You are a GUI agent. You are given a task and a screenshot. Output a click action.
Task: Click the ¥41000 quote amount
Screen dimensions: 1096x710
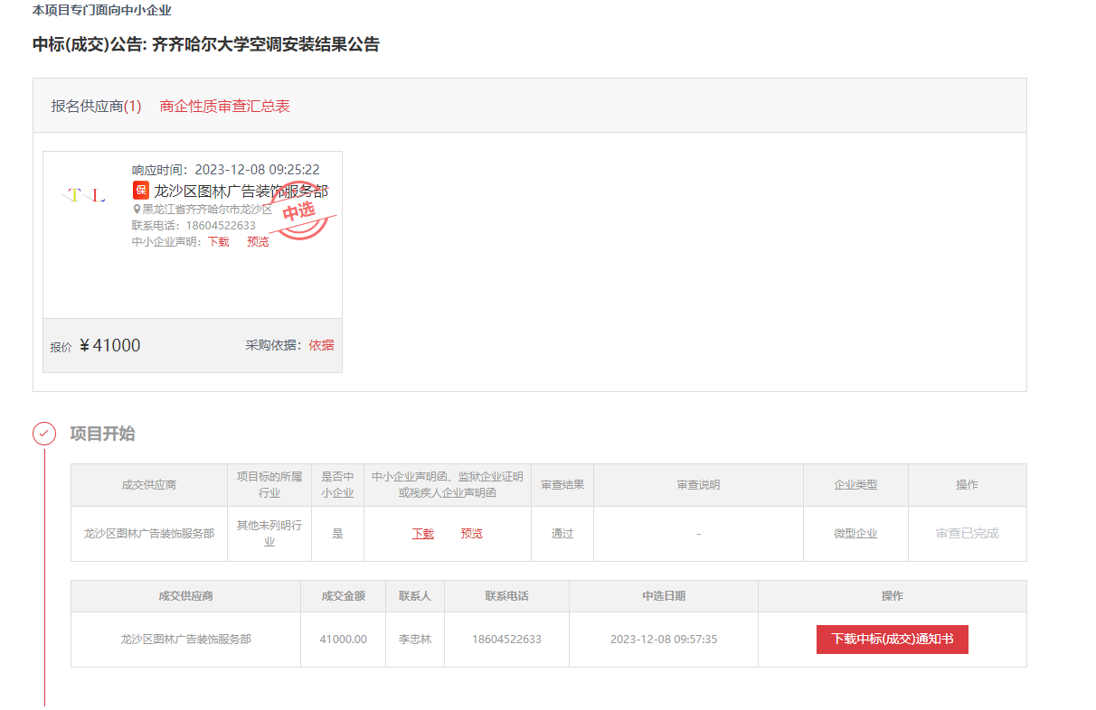[x=109, y=346]
